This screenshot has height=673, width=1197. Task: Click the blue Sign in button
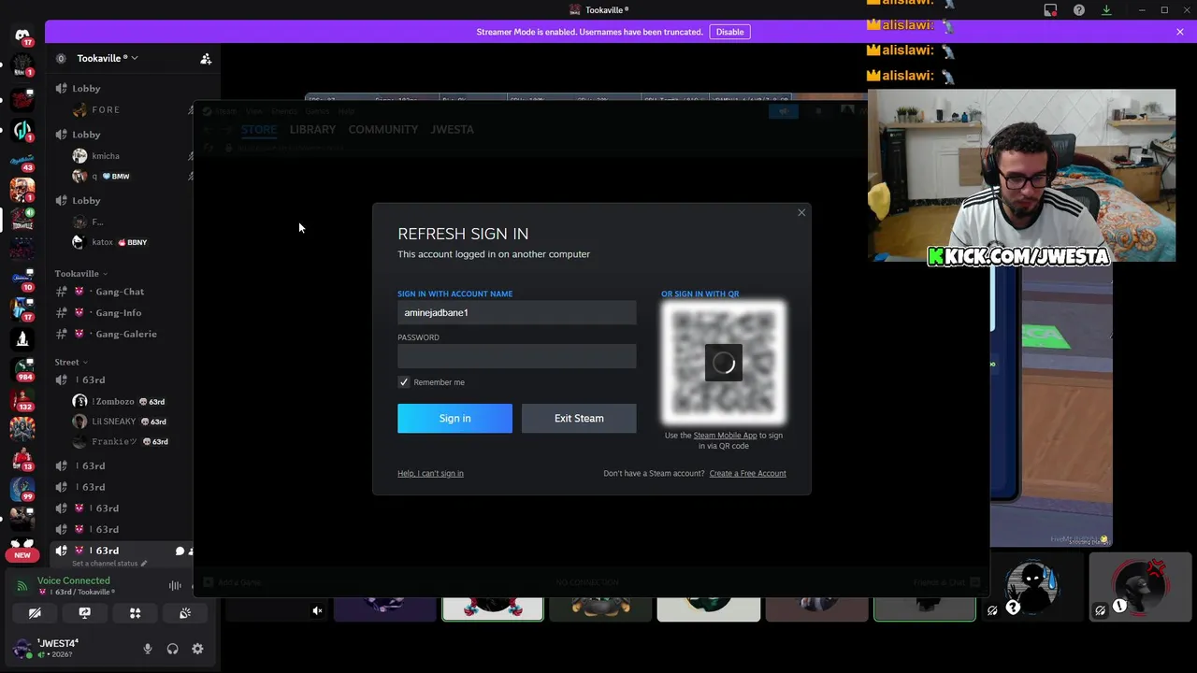tap(454, 419)
